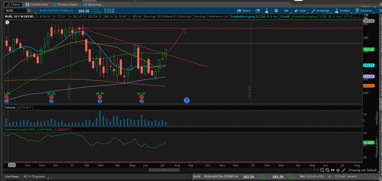Select the trendline drawing tool icon
The height and width of the screenshot is (181, 382).
pyautogui.click(x=344, y=170)
